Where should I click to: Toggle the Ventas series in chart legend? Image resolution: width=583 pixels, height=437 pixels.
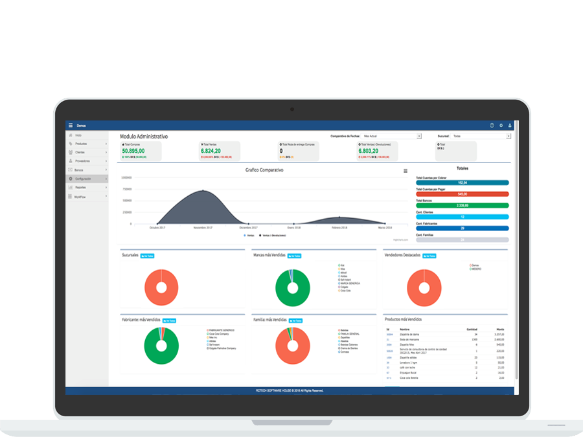coord(249,235)
